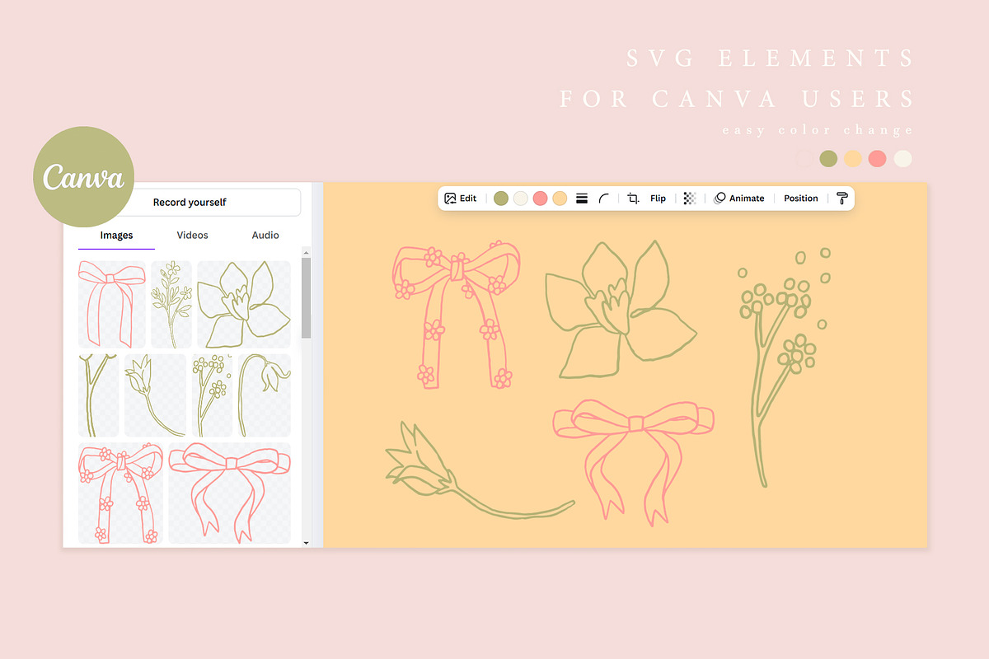Click the panel scrollbar down arrow
This screenshot has width=989, height=659.
307,543
